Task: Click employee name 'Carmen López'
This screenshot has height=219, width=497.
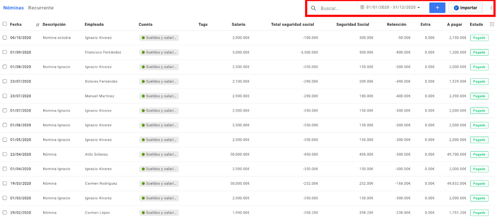Action: [97, 213]
